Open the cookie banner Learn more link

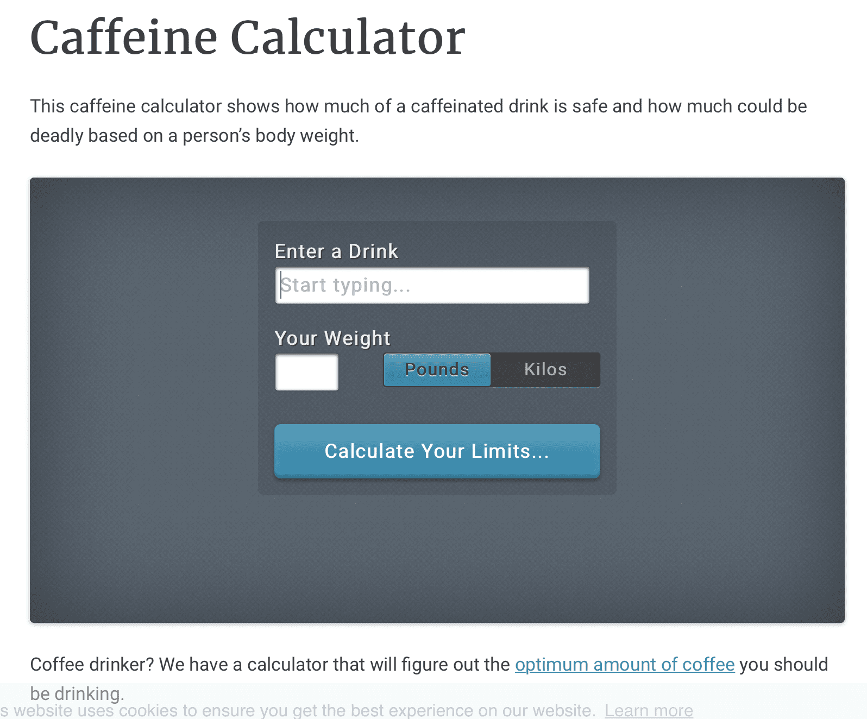point(649,710)
